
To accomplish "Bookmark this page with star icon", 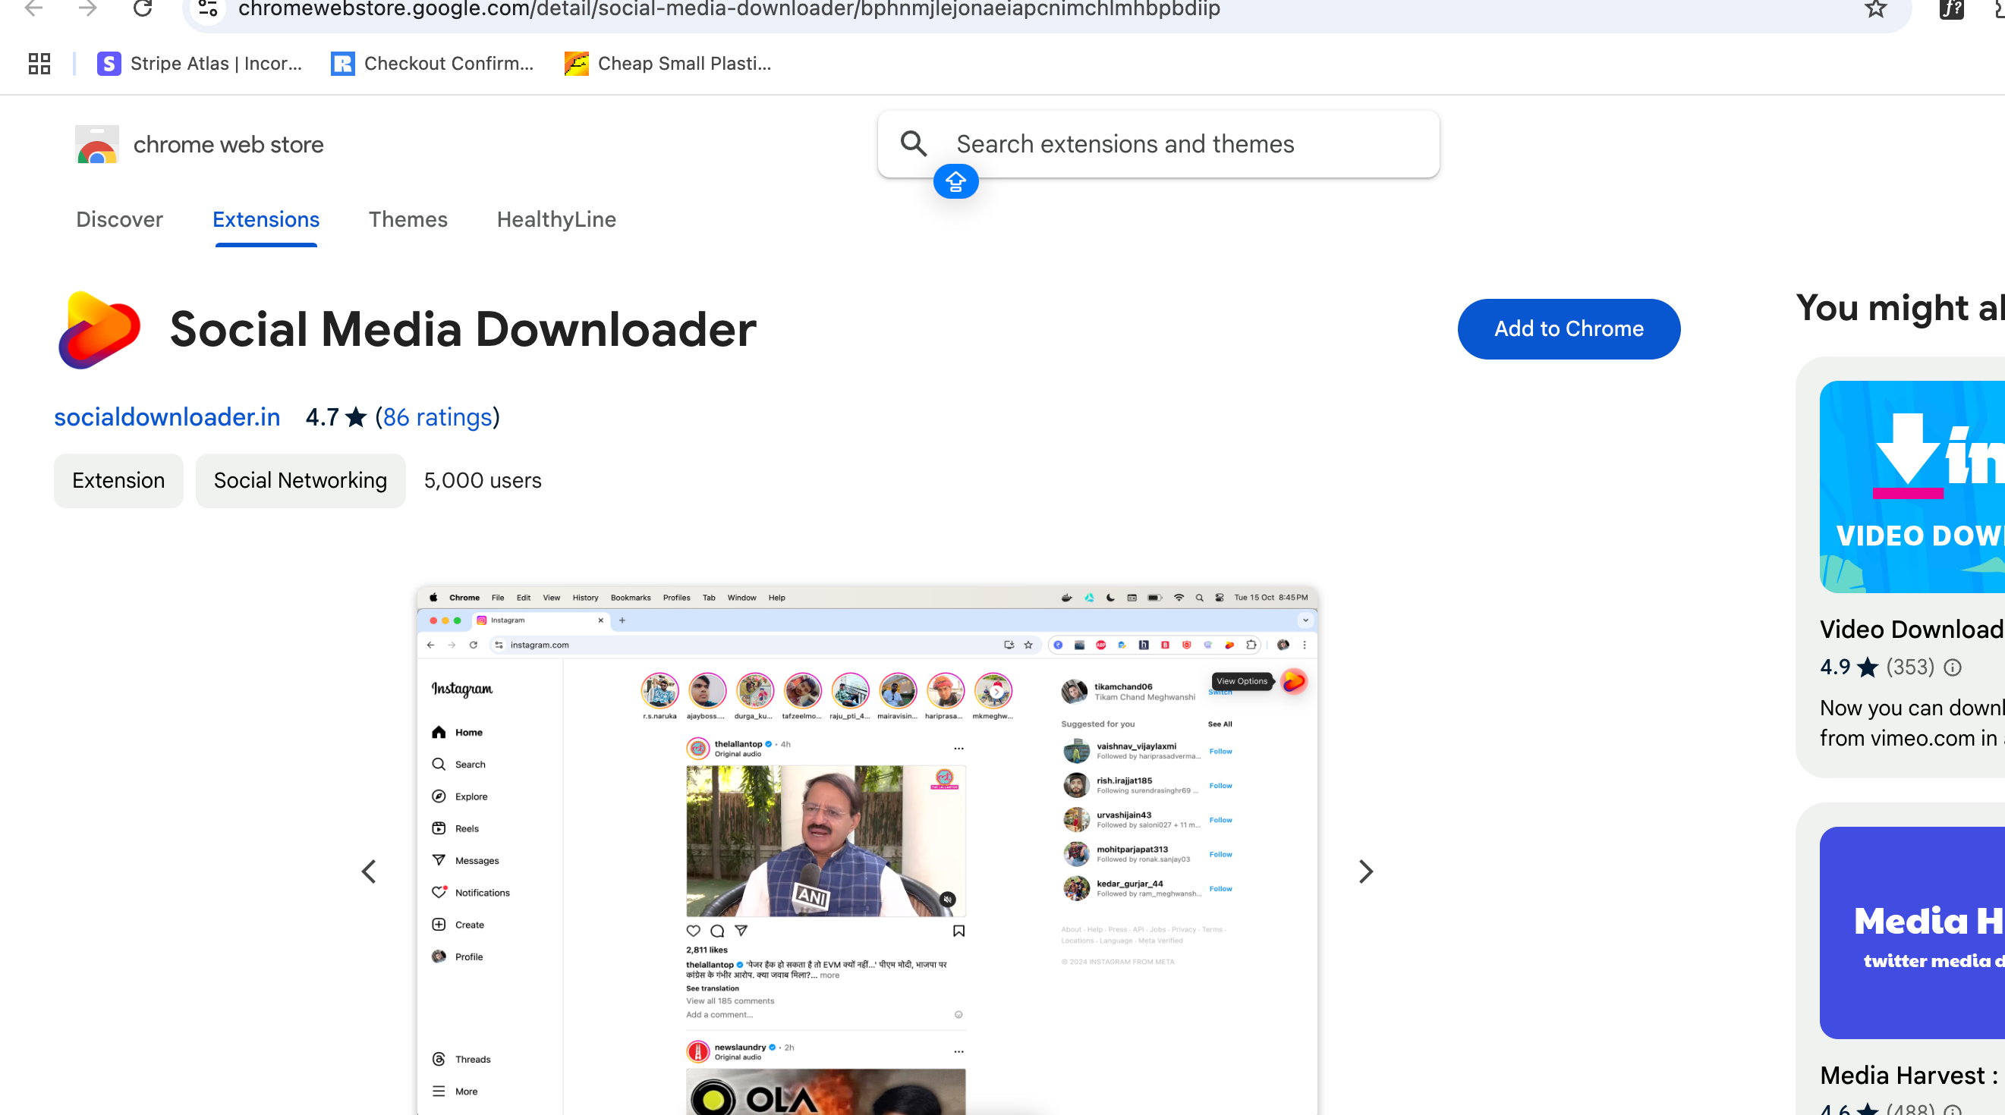I will (1876, 8).
